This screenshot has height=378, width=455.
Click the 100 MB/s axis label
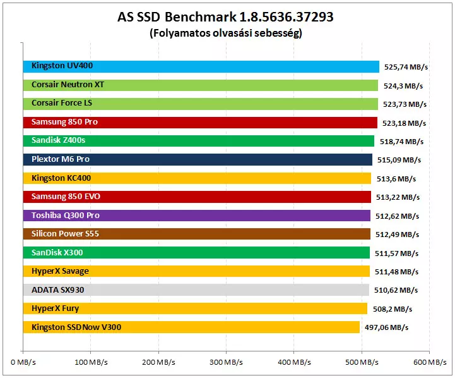click(x=91, y=362)
